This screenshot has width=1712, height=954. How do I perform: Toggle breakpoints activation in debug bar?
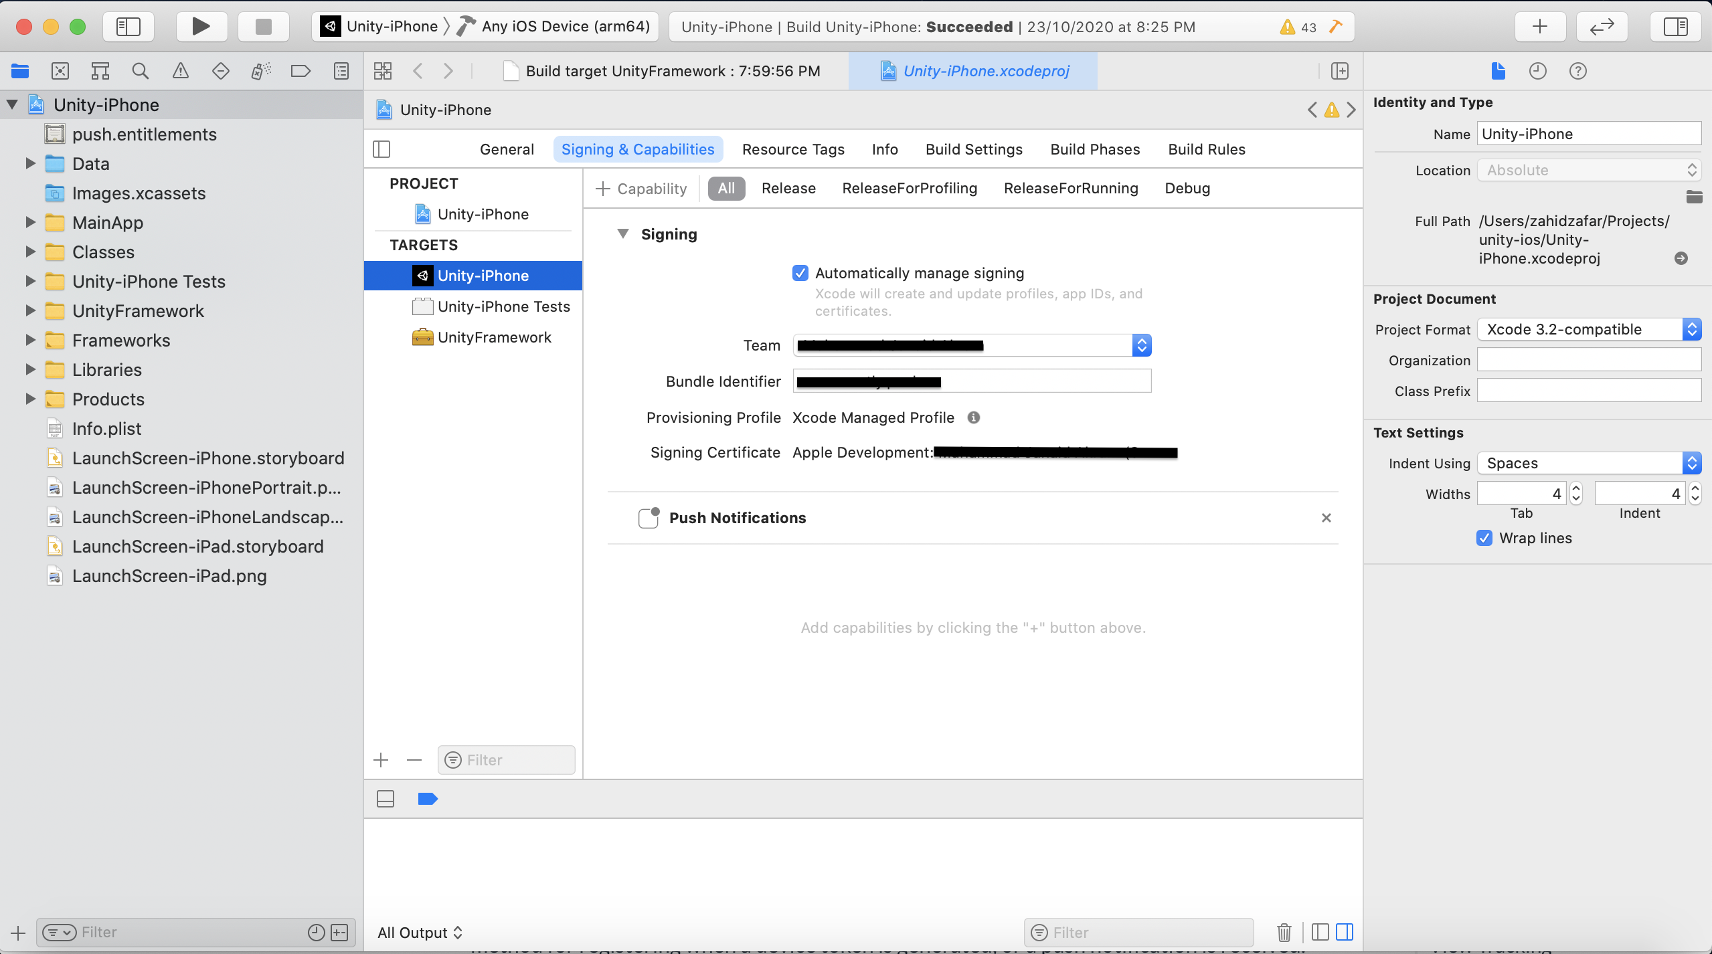[428, 799]
